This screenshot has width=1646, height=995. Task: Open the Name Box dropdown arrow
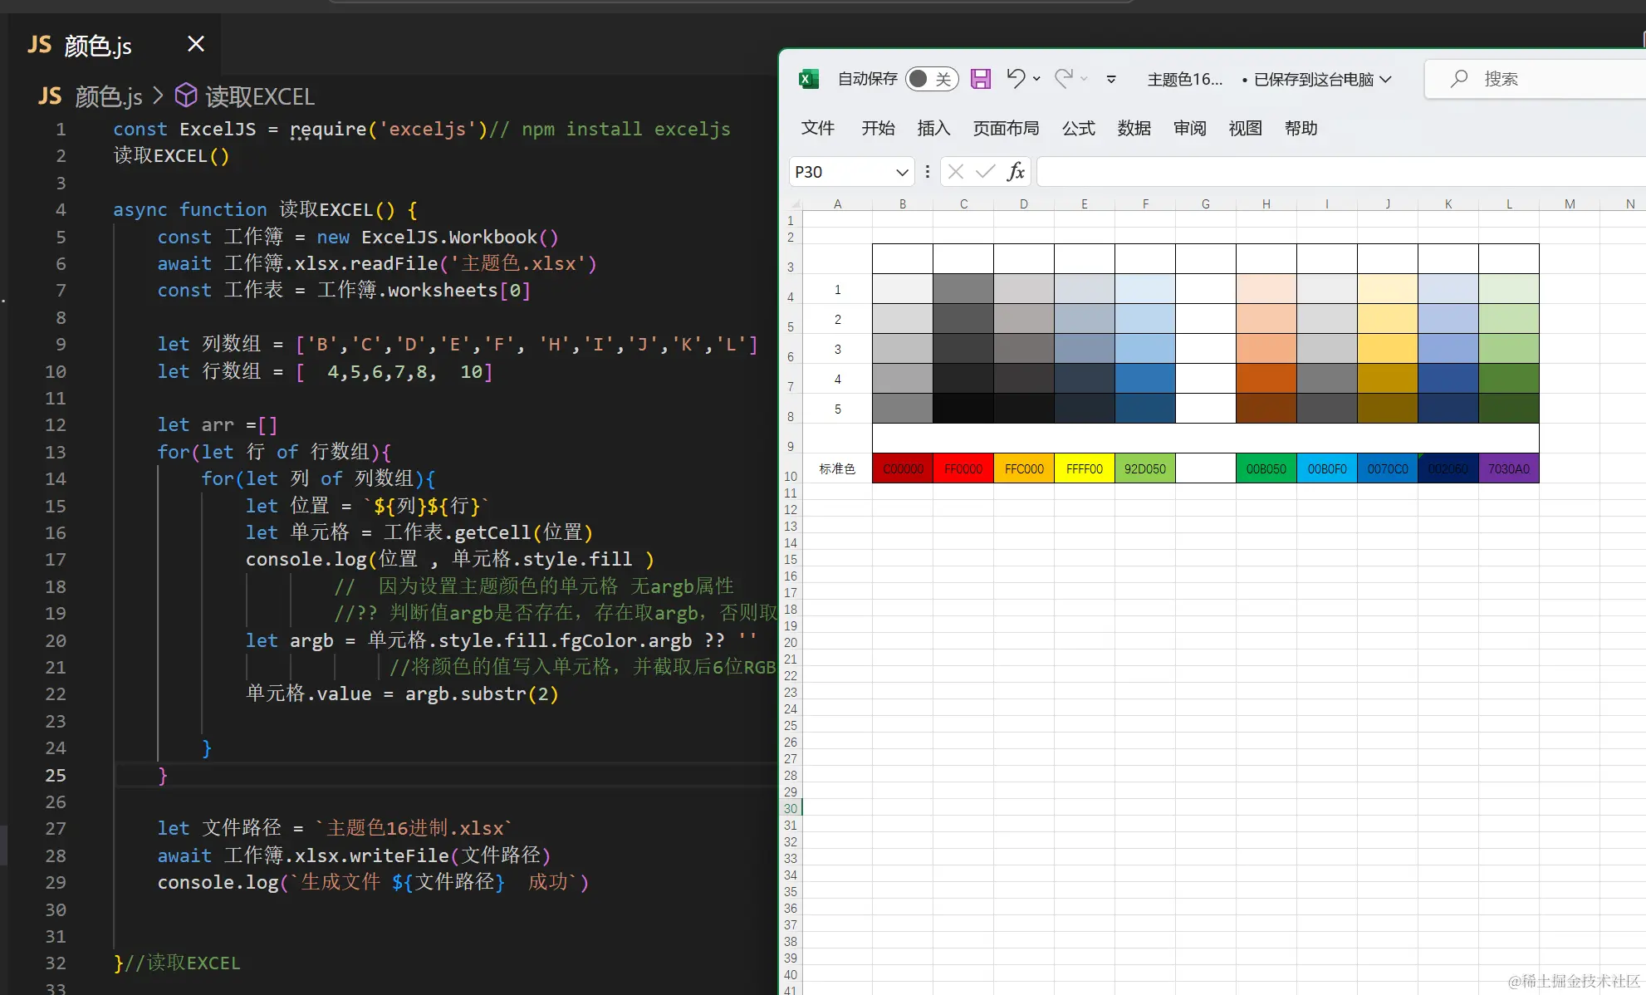(902, 172)
